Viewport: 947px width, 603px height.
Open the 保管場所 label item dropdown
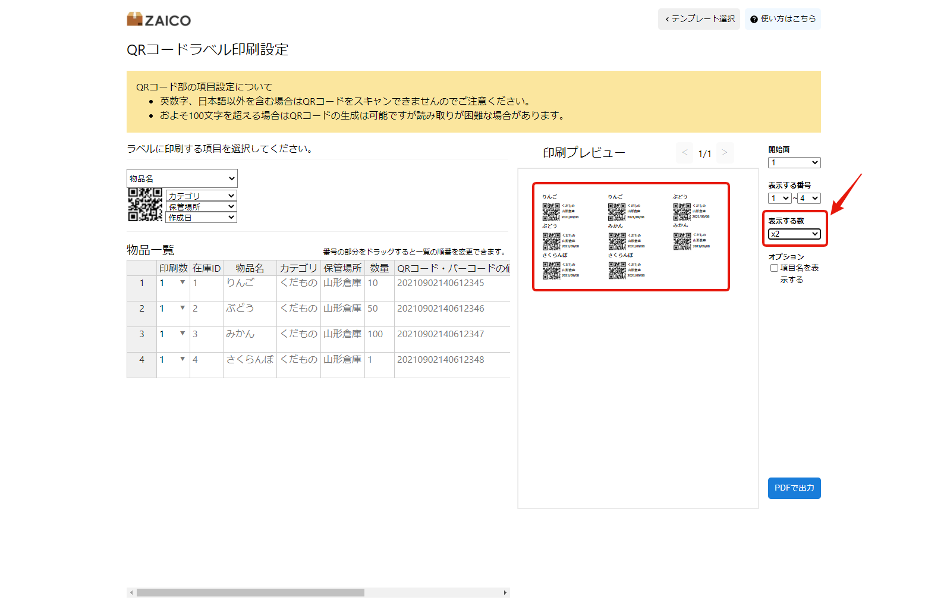coord(202,206)
